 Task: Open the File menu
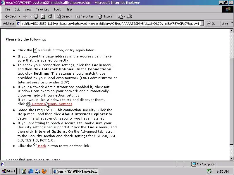(x=8, y=9)
